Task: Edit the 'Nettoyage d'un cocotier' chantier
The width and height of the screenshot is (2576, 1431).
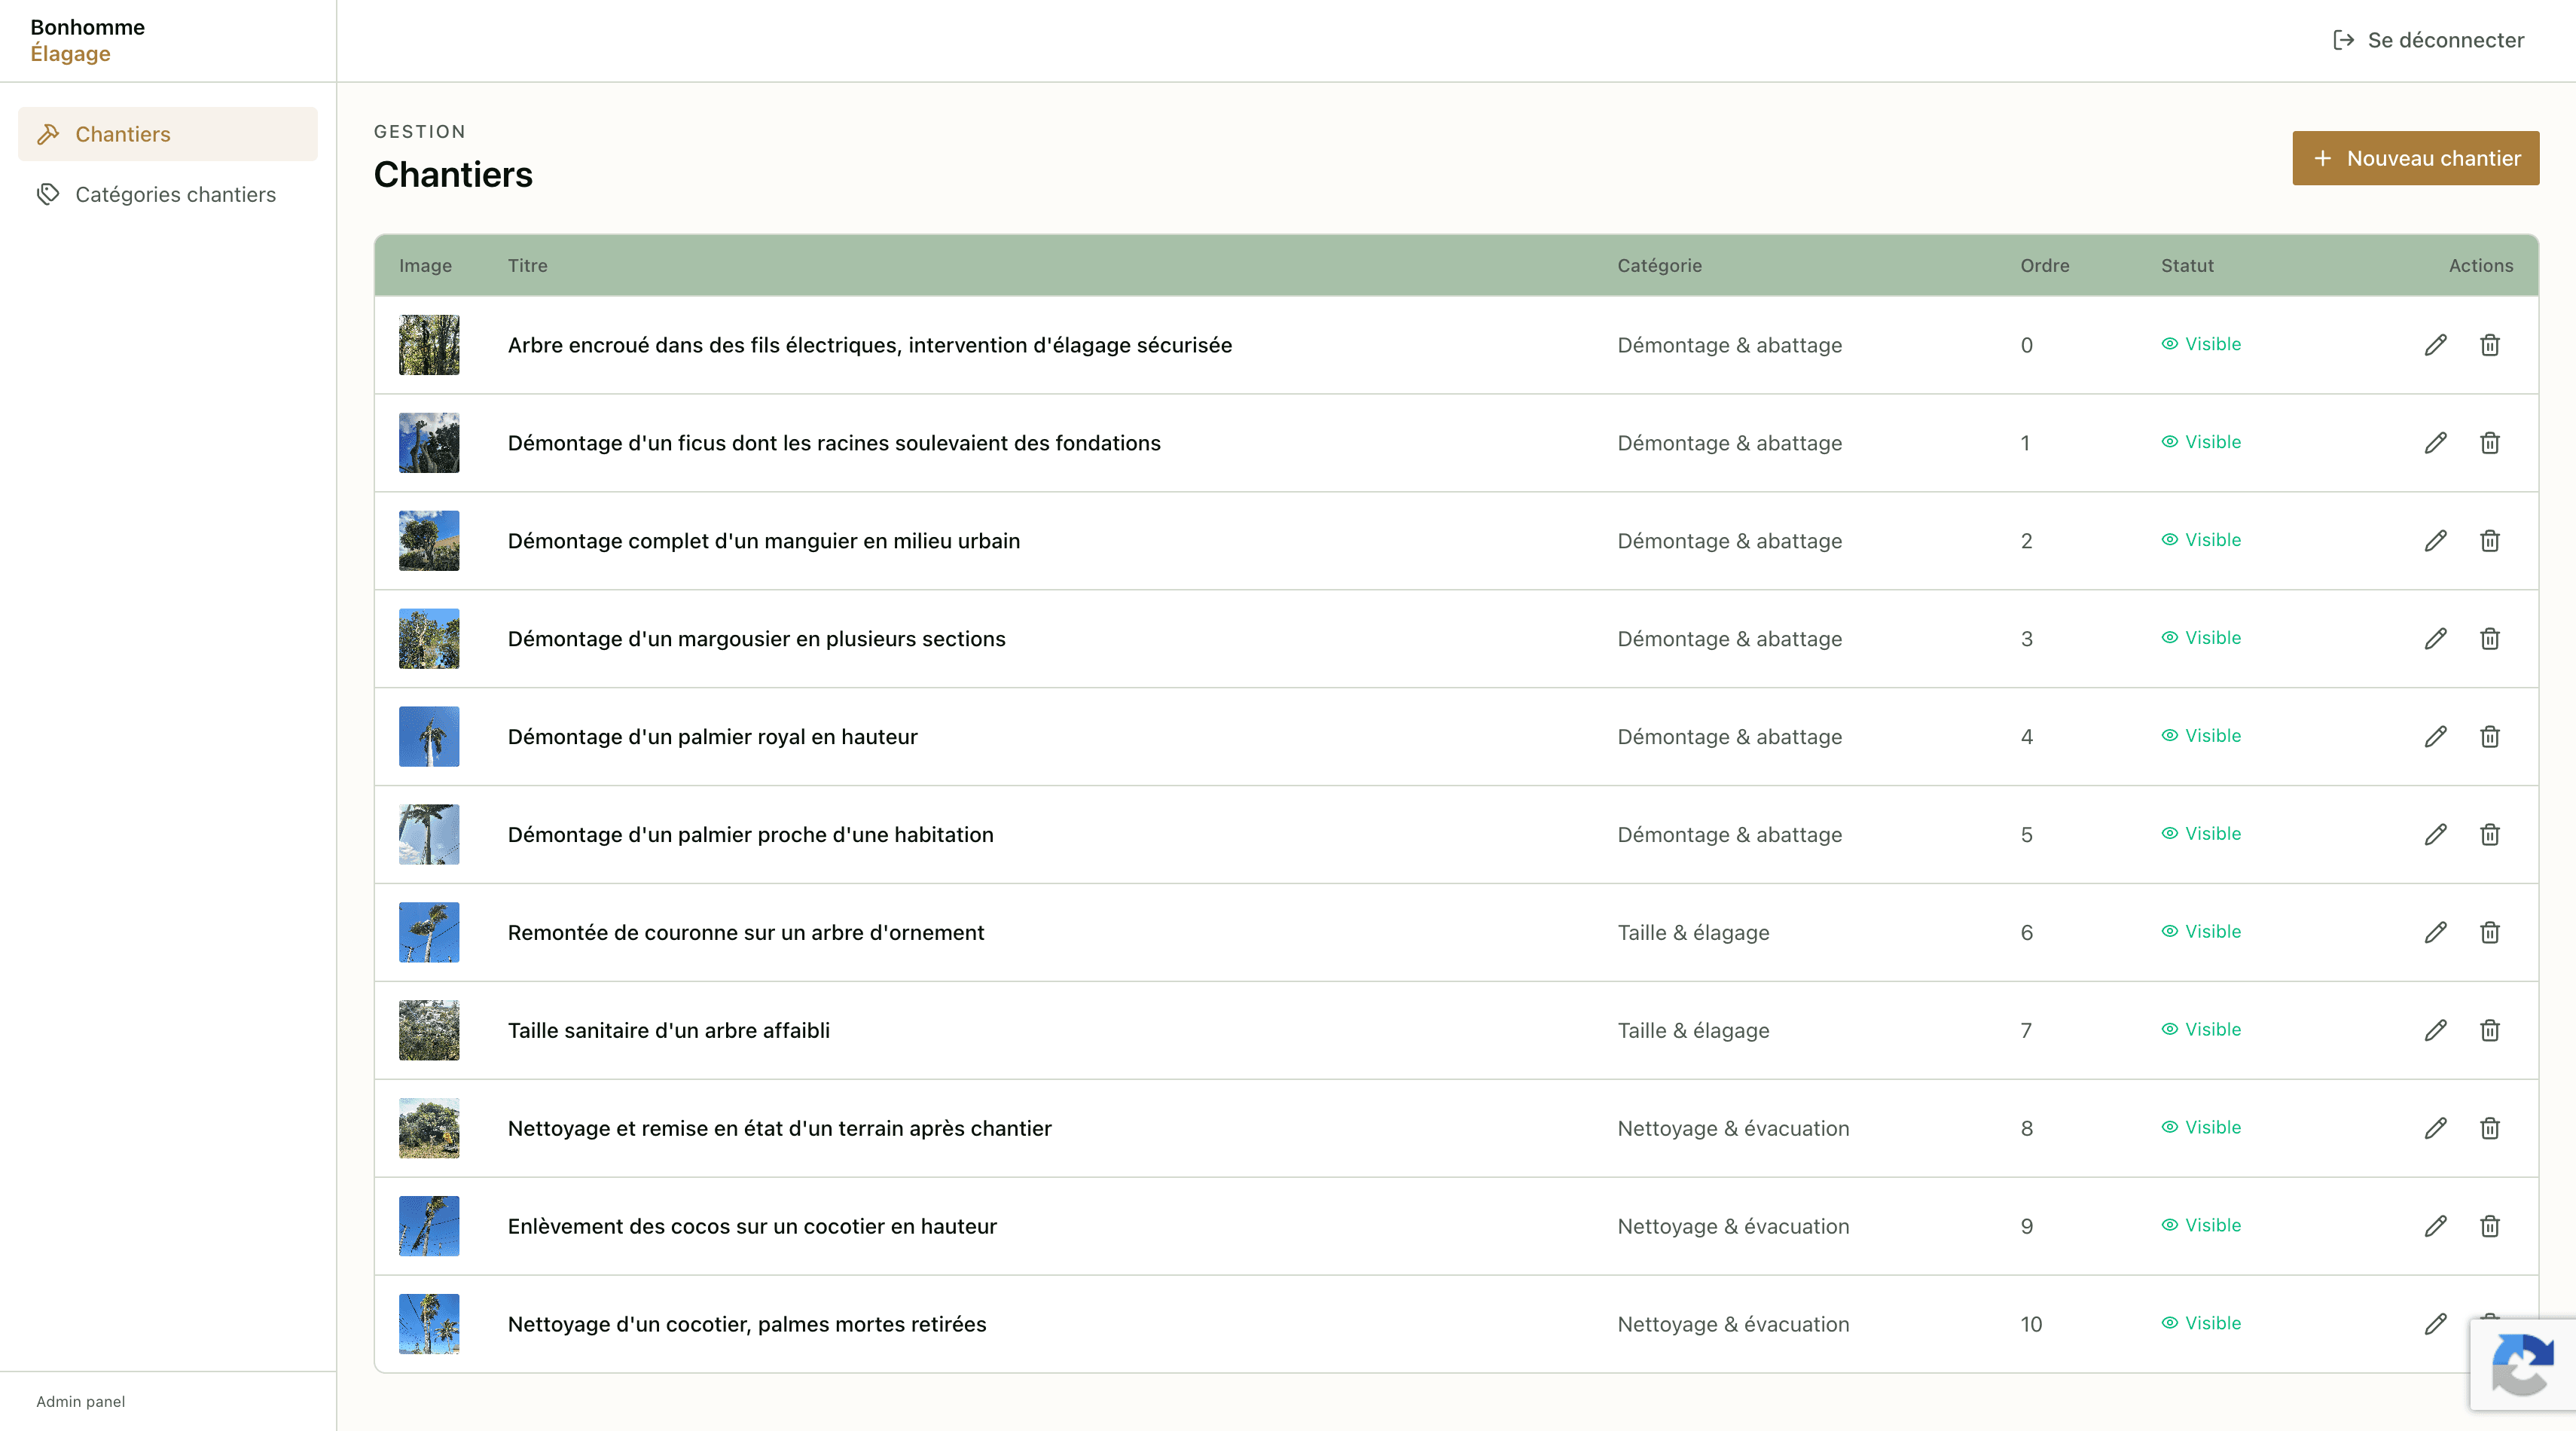Action: (2435, 1325)
